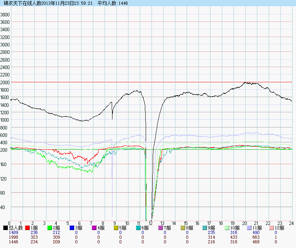
Task: Click the blue 3服 legend swatch
Action: coord(72,228)
